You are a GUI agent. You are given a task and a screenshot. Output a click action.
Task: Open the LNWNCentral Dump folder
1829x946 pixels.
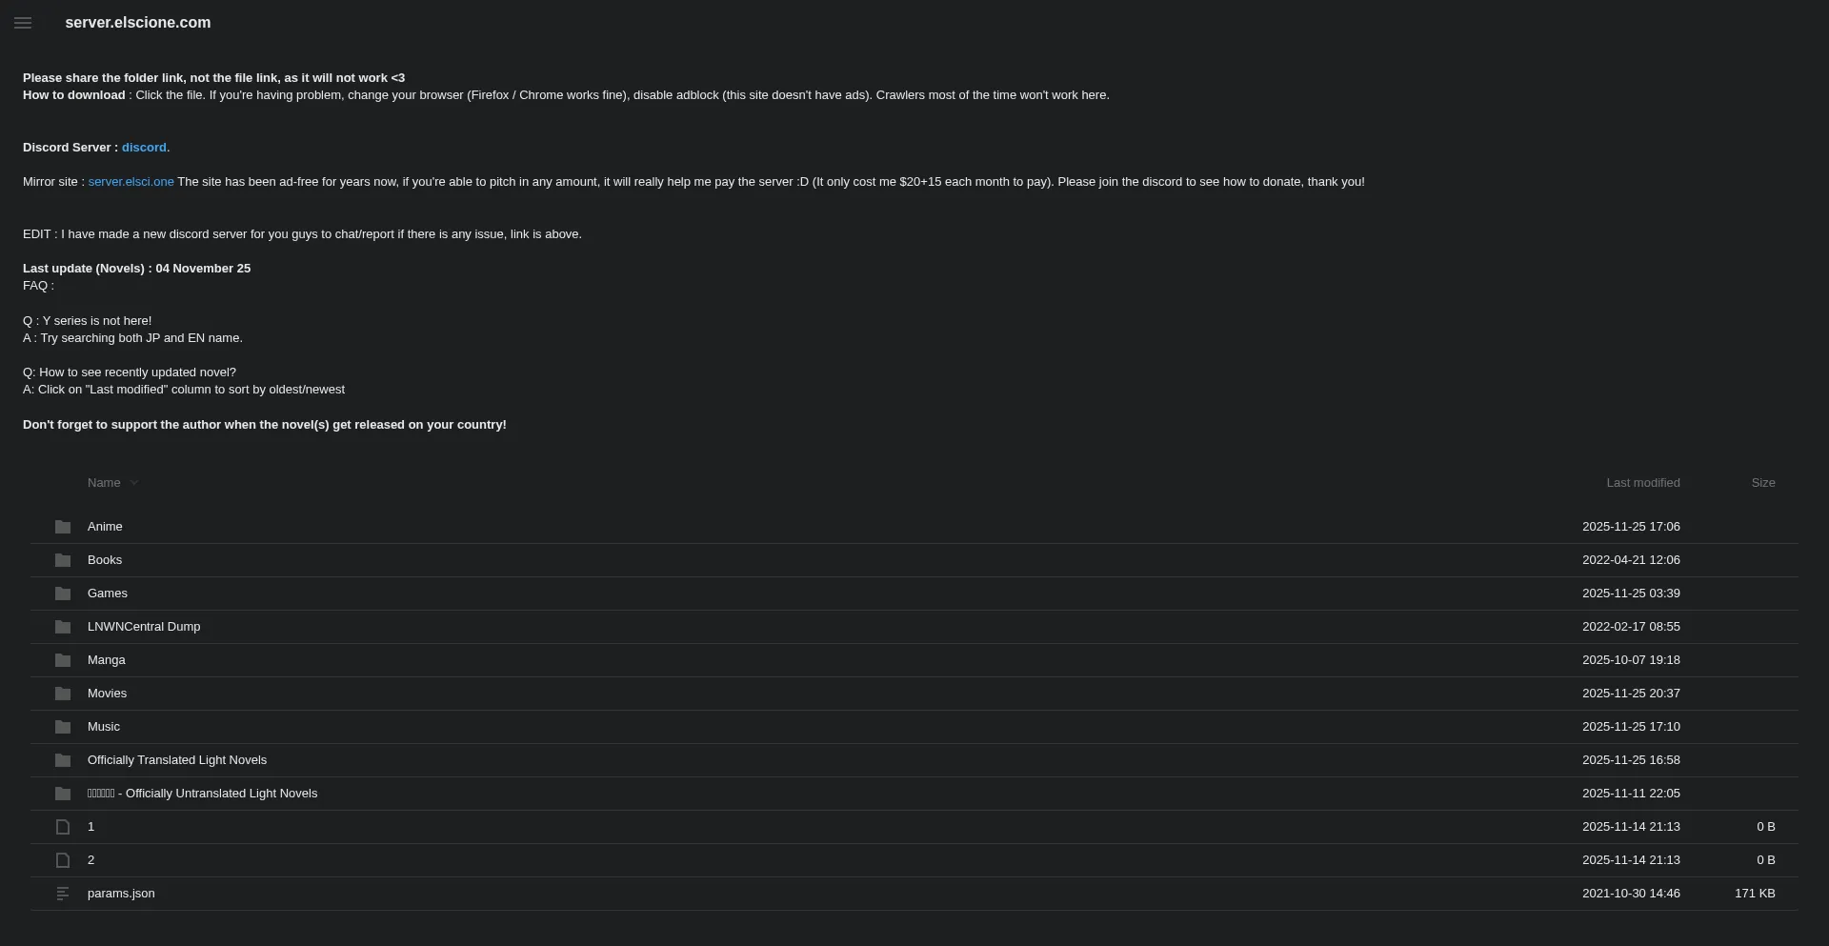click(144, 627)
